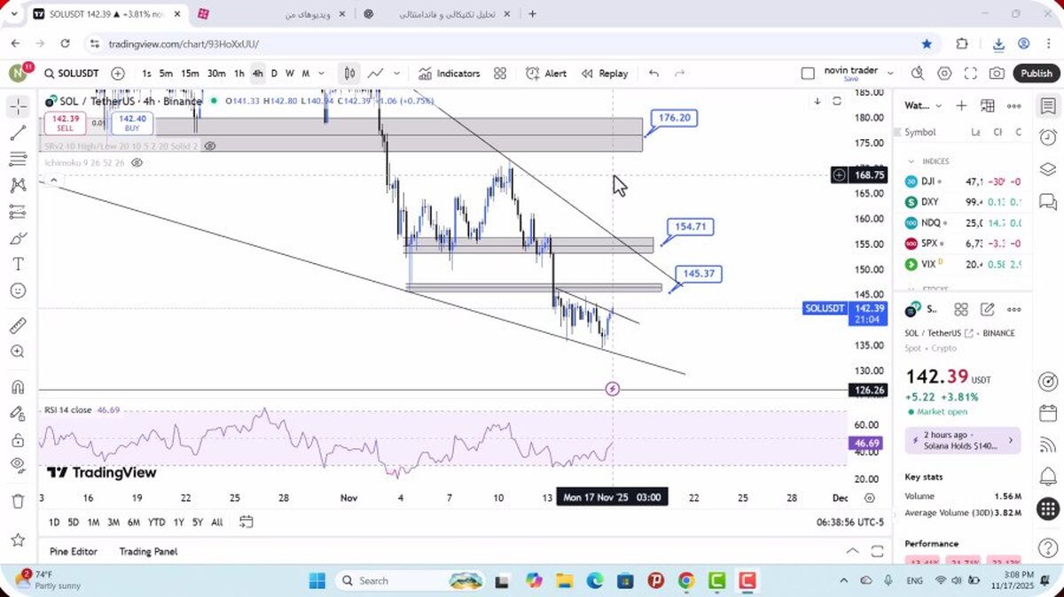This screenshot has width=1064, height=597.
Task: Toggle Ichimoku indicator visibility eye
Action: [x=137, y=163]
